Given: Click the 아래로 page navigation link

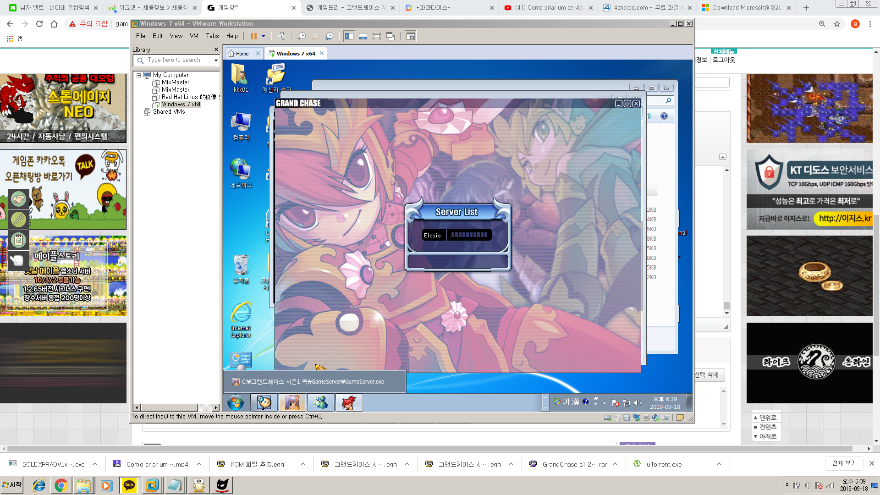Looking at the screenshot, I should 768,436.
